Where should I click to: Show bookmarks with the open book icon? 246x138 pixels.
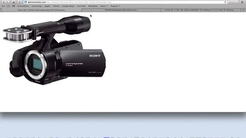(8, 6)
